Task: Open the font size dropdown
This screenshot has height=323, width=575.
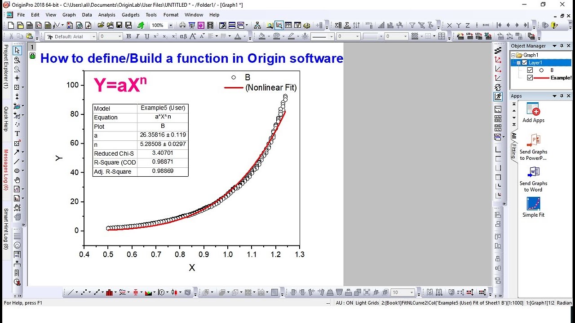Action: pyautogui.click(x=119, y=36)
